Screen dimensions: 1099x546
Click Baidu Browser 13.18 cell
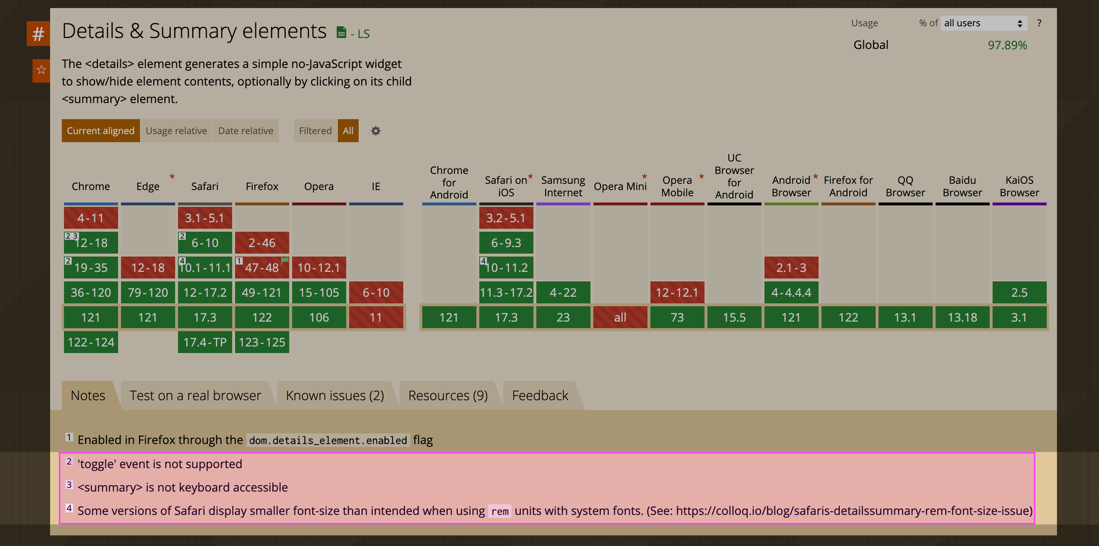coord(963,317)
